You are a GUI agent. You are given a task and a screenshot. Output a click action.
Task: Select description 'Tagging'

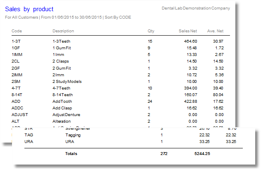[x=73, y=135]
